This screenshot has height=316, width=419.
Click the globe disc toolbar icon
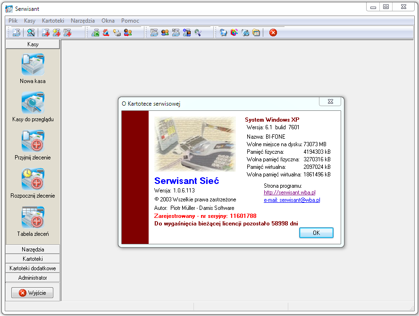245,33
